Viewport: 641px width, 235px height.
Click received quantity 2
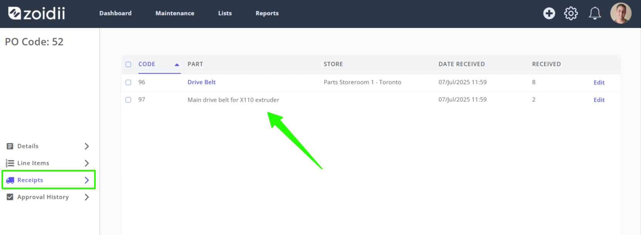[x=534, y=99]
